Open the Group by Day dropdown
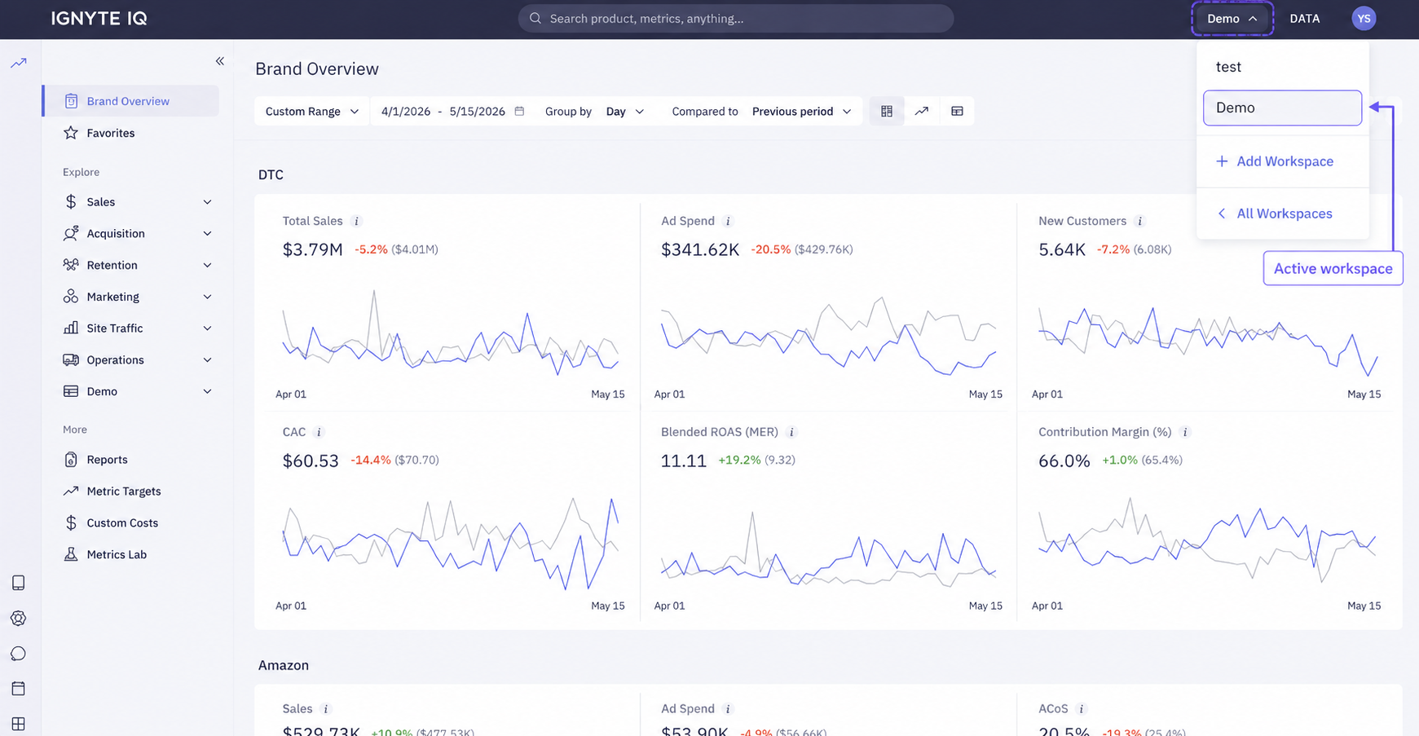The width and height of the screenshot is (1419, 736). coord(625,112)
